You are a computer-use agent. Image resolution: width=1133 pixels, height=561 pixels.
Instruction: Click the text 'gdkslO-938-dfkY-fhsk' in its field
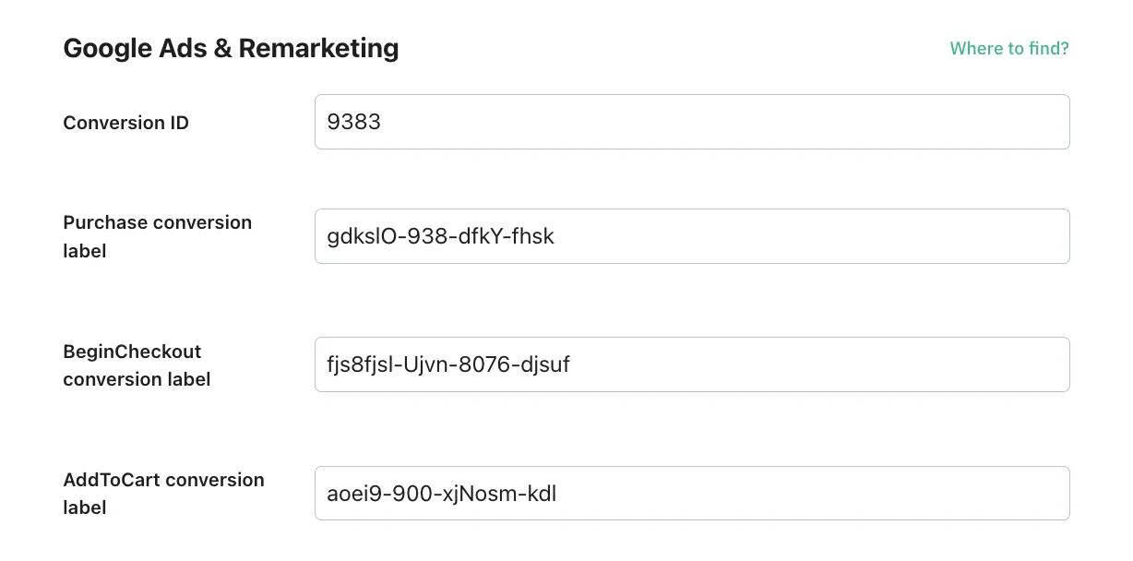click(440, 235)
